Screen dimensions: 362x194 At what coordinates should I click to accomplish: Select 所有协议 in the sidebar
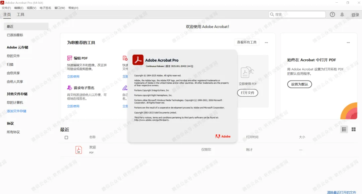(13, 132)
